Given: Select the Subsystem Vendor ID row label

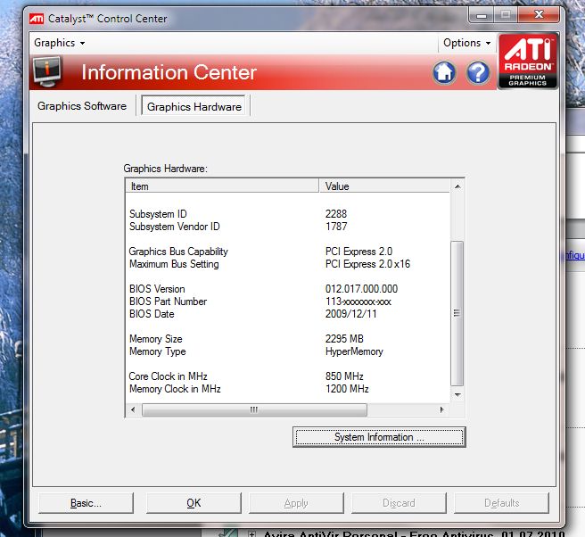Looking at the screenshot, I should point(174,227).
